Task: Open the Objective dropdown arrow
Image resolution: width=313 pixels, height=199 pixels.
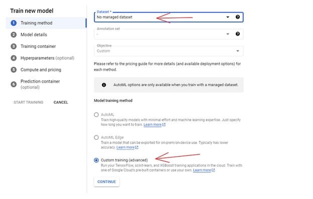Action: coord(238,51)
